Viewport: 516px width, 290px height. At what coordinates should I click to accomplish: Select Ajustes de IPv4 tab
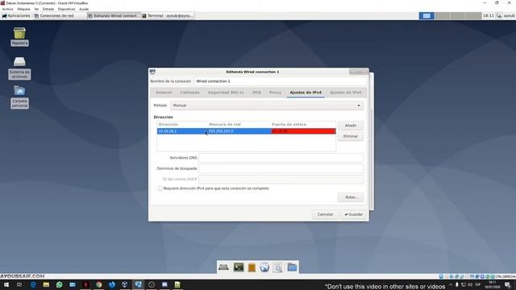pyautogui.click(x=306, y=93)
